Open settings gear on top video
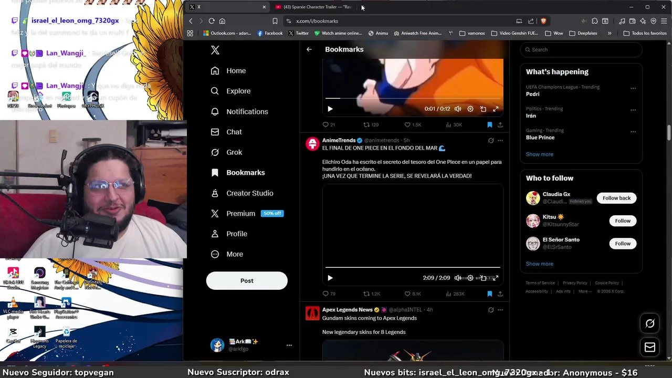Image resolution: width=672 pixels, height=378 pixels. 470,109
